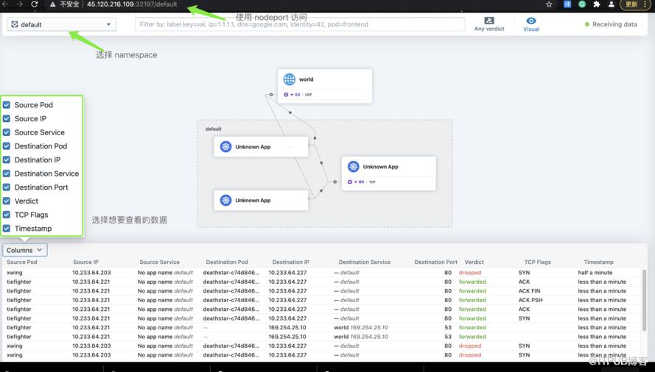Click the TCP Flags column header
This screenshot has width=655, height=372.
[538, 262]
